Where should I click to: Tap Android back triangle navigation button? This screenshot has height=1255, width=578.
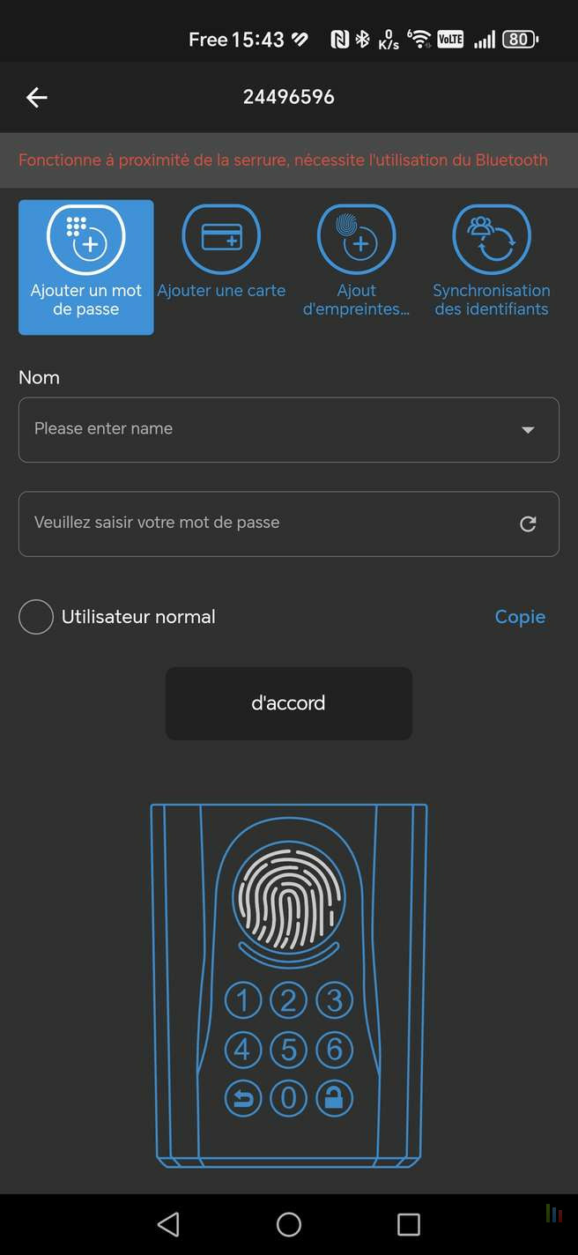coord(168,1224)
